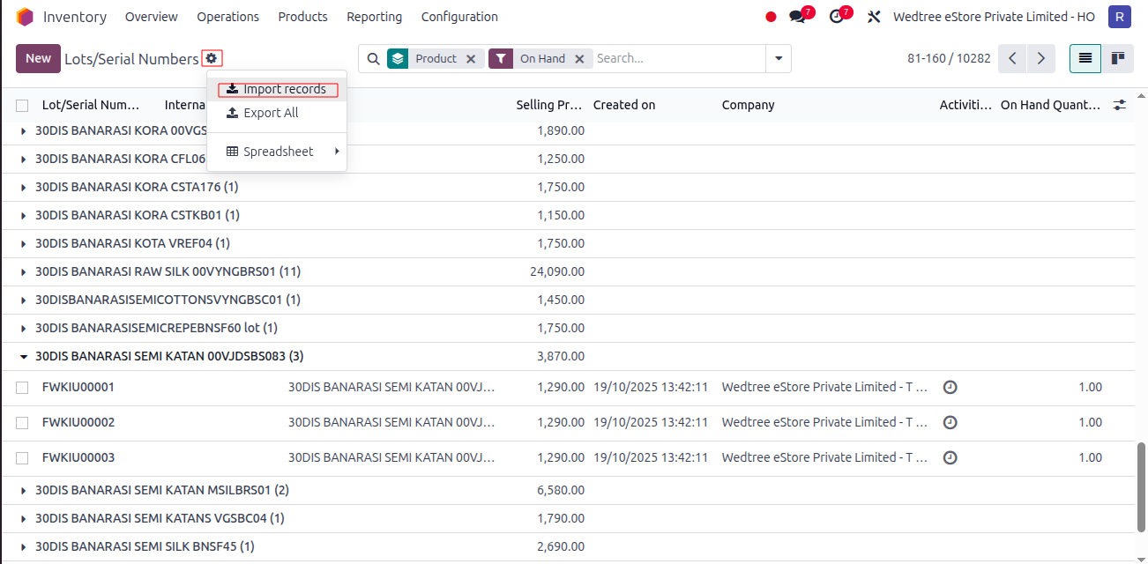Open the activities clock icon in the top bar
Viewport: 1148px width, 564px height.
(837, 17)
